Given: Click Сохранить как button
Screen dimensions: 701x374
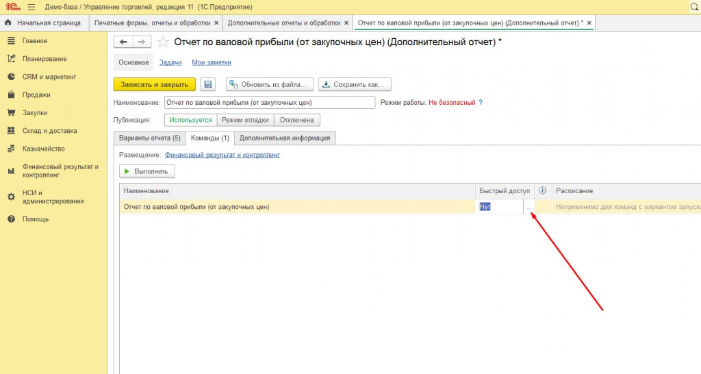Looking at the screenshot, I should click(x=355, y=84).
